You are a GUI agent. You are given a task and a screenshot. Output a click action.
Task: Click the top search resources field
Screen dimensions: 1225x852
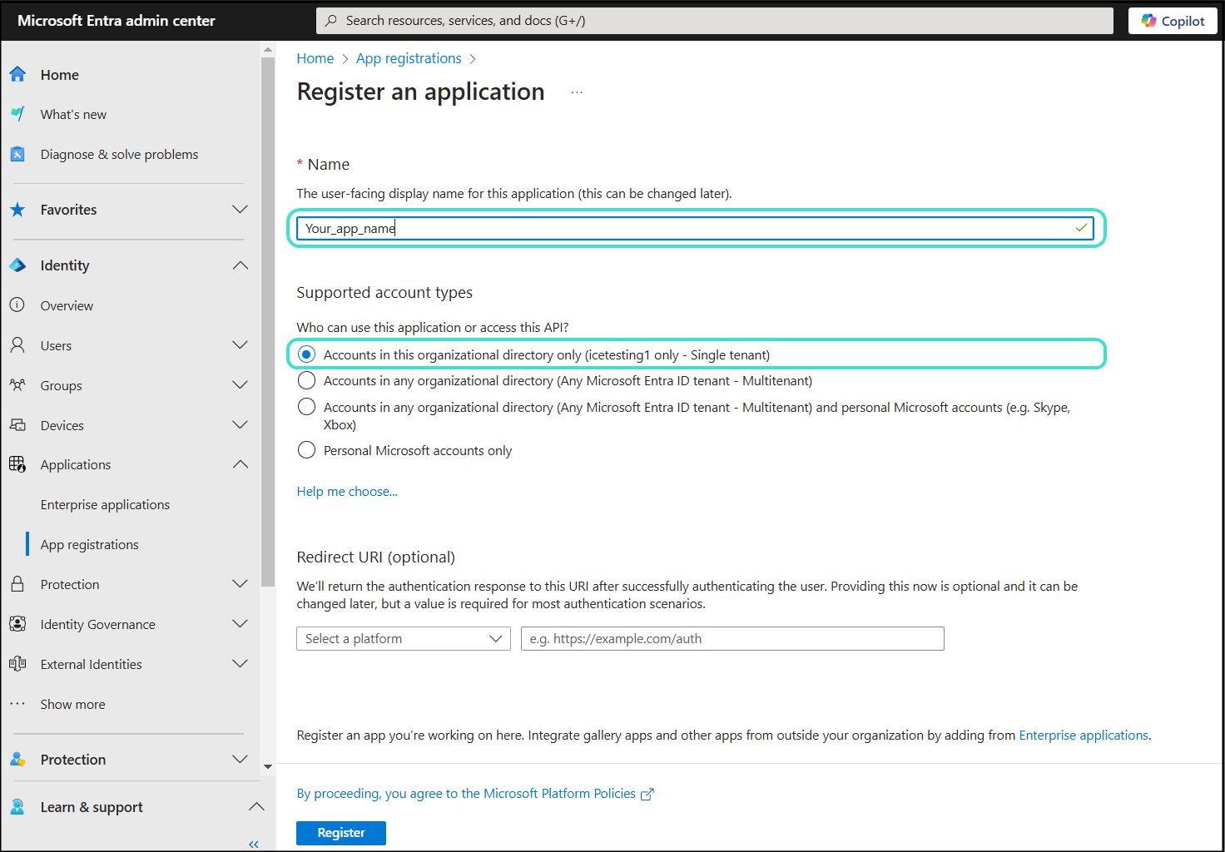click(715, 21)
